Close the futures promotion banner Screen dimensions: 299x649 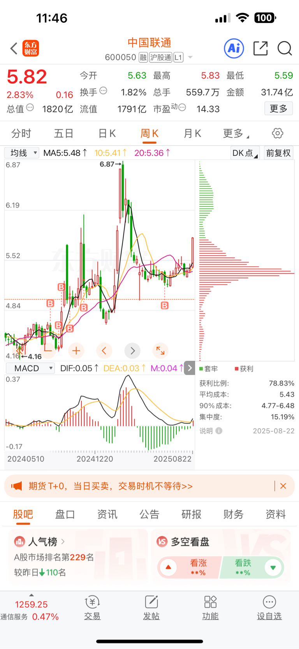click(283, 486)
